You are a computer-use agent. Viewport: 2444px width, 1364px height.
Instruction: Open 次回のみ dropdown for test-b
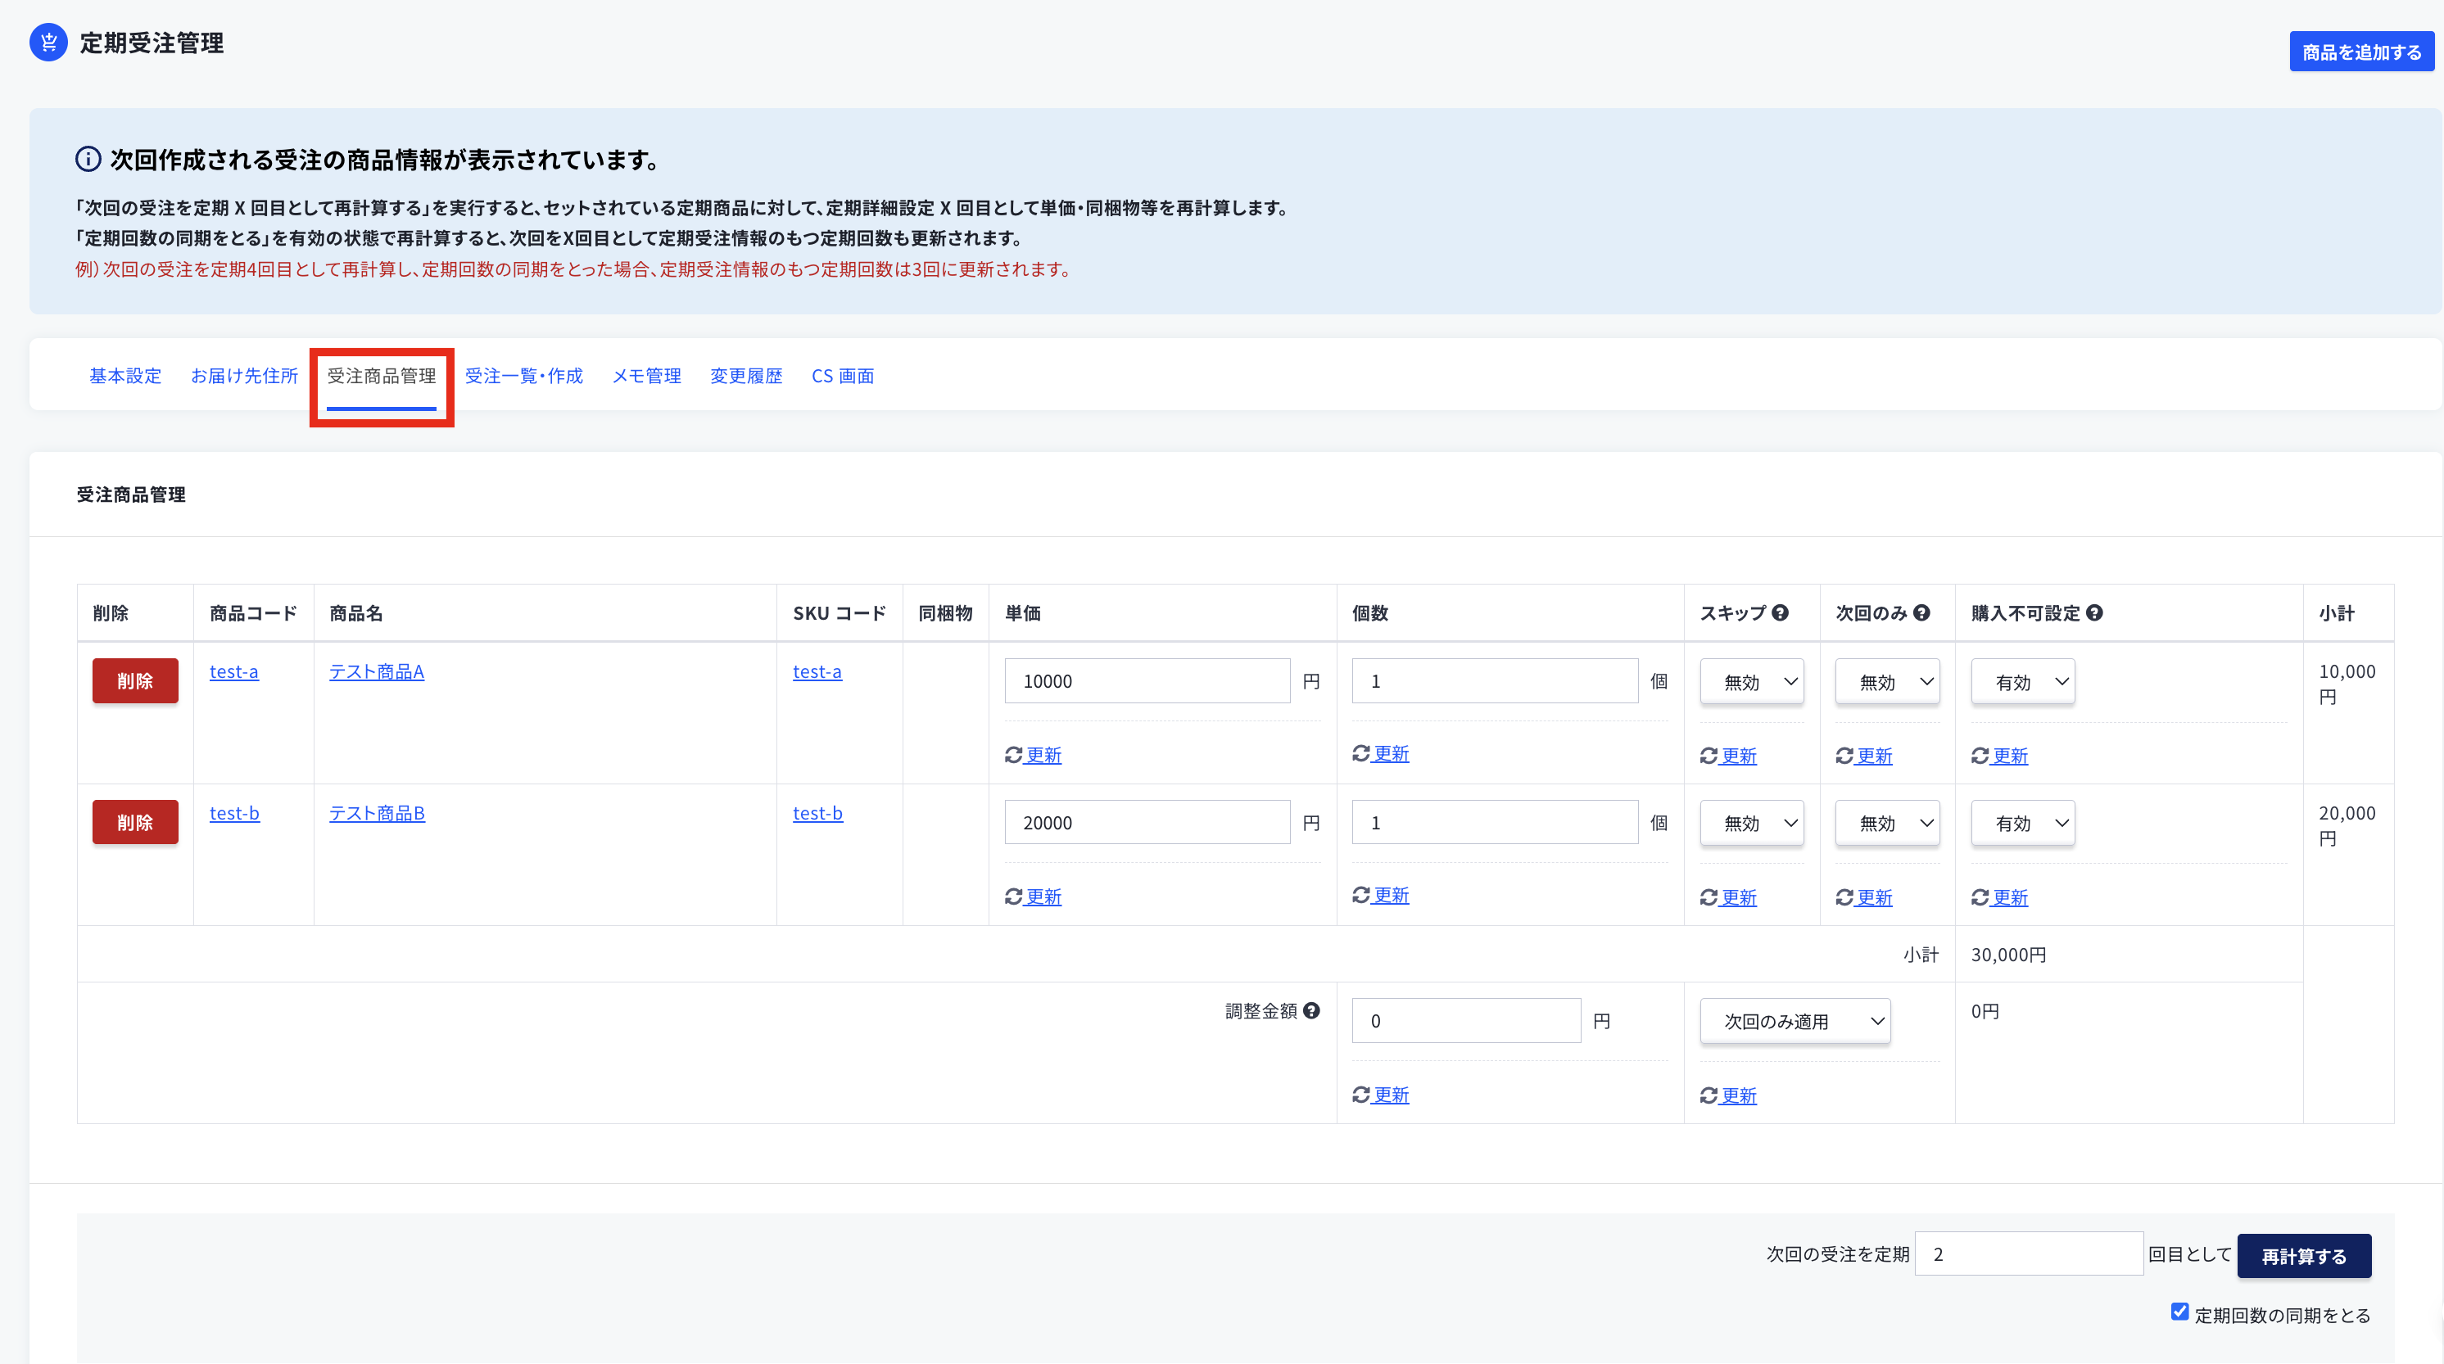pyautogui.click(x=1887, y=822)
